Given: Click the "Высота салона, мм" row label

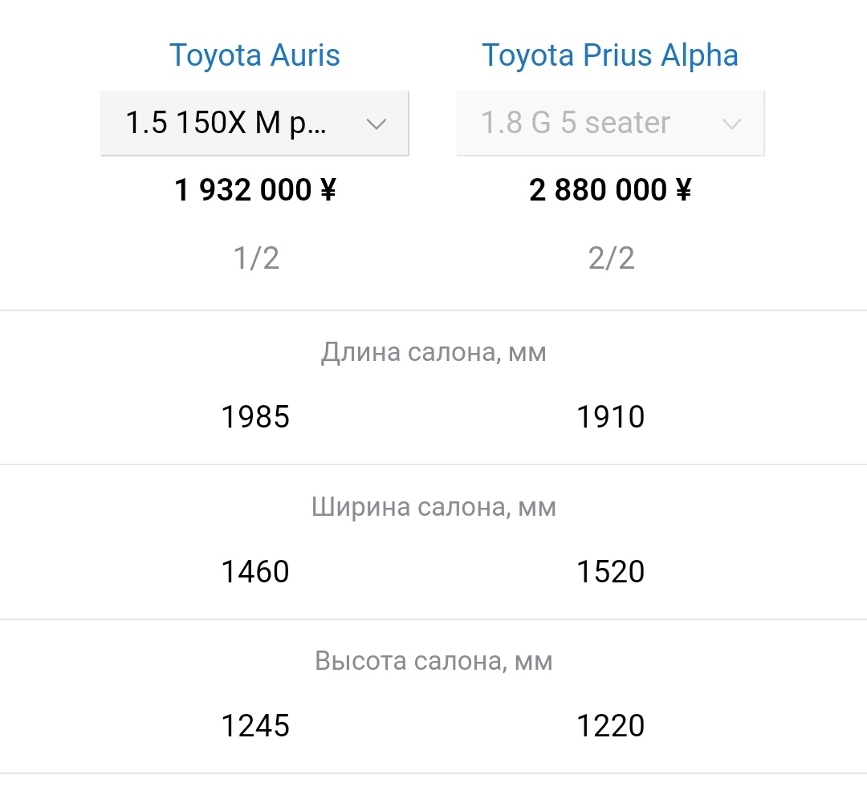Looking at the screenshot, I should 433,661.
